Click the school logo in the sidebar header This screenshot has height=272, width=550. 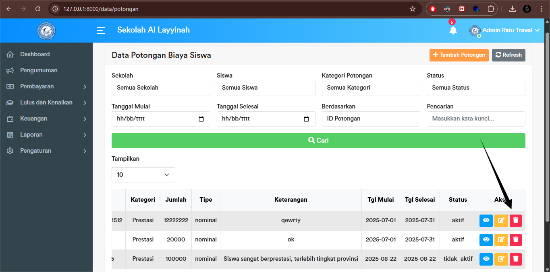pos(46,30)
